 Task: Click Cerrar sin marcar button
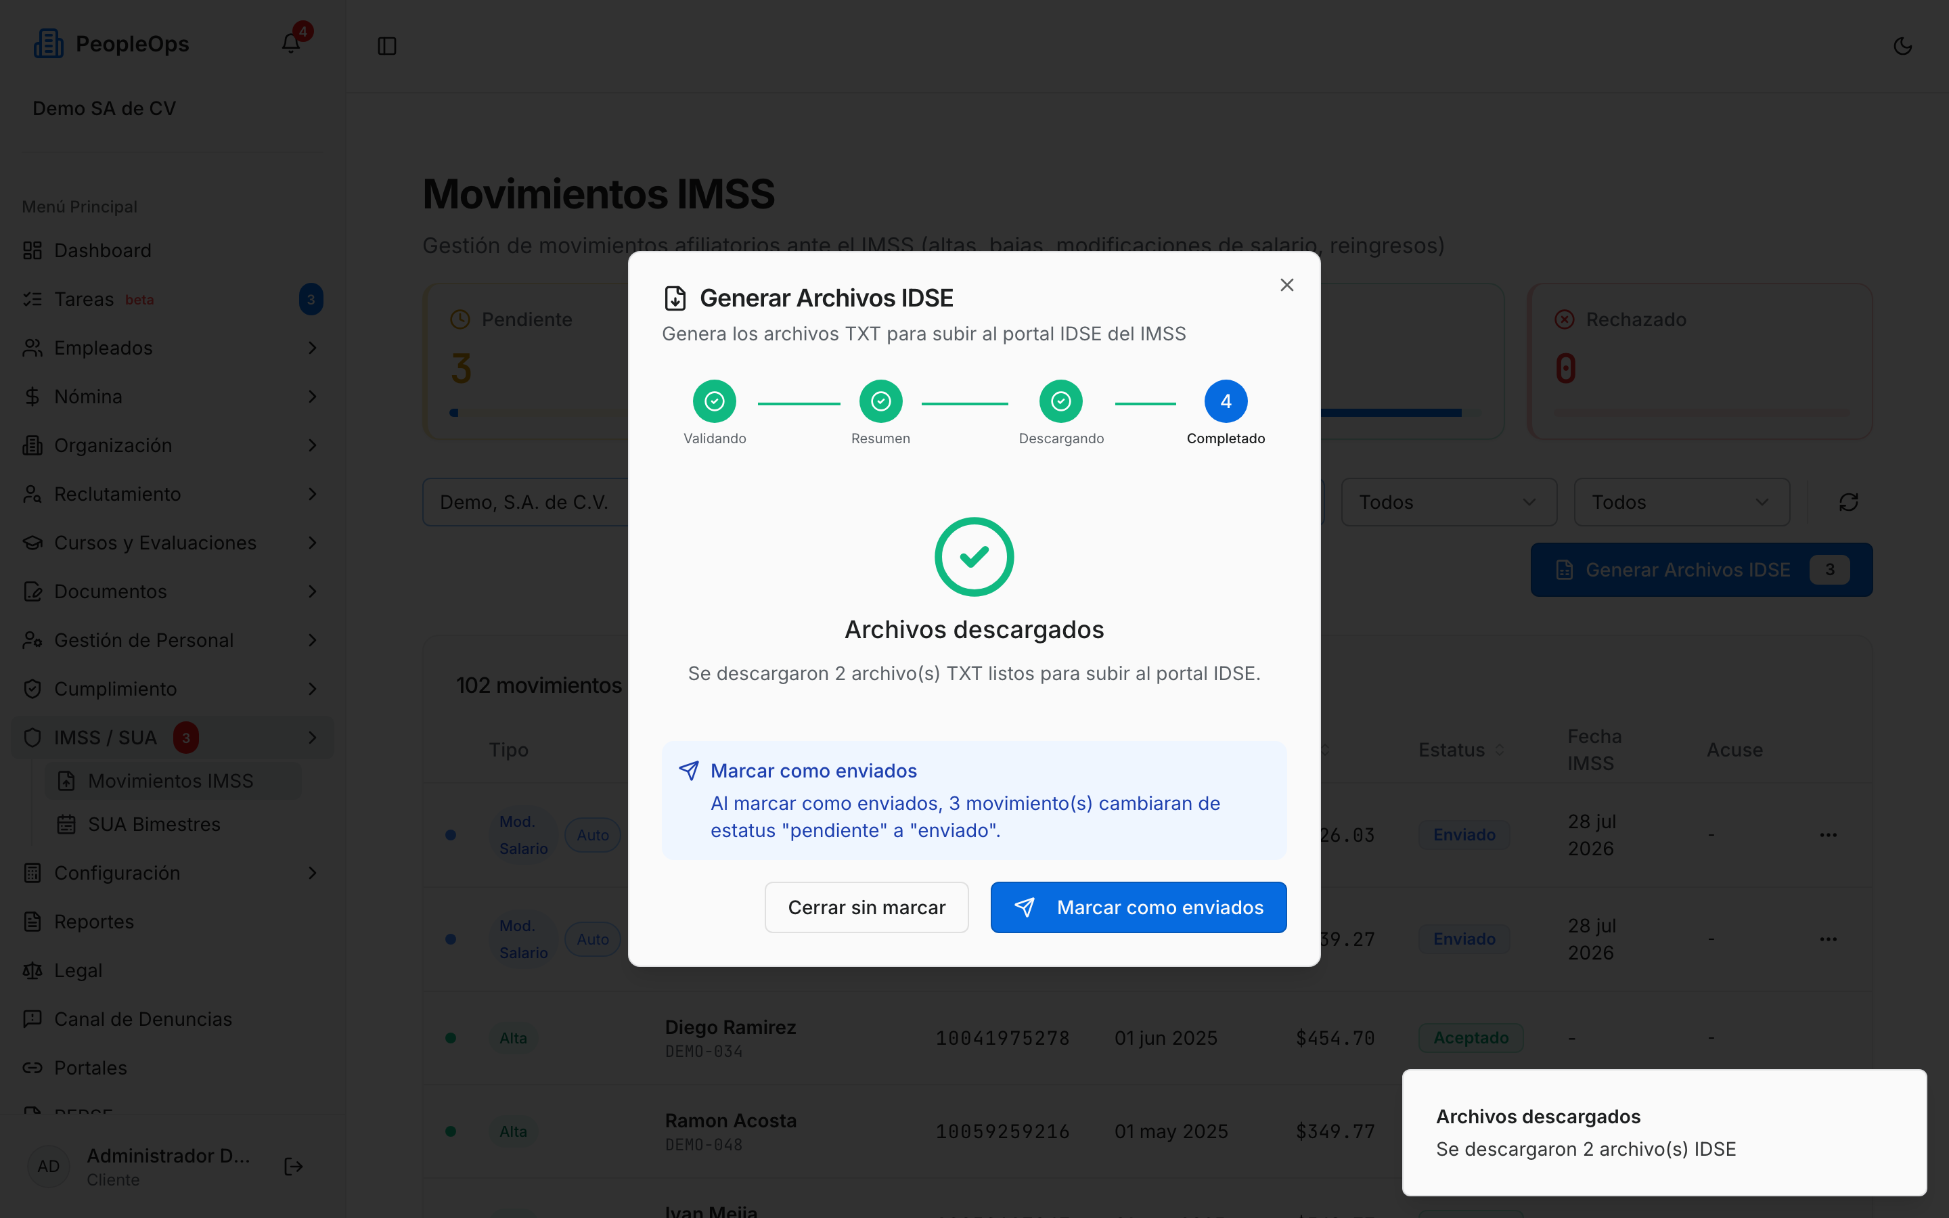pos(867,907)
